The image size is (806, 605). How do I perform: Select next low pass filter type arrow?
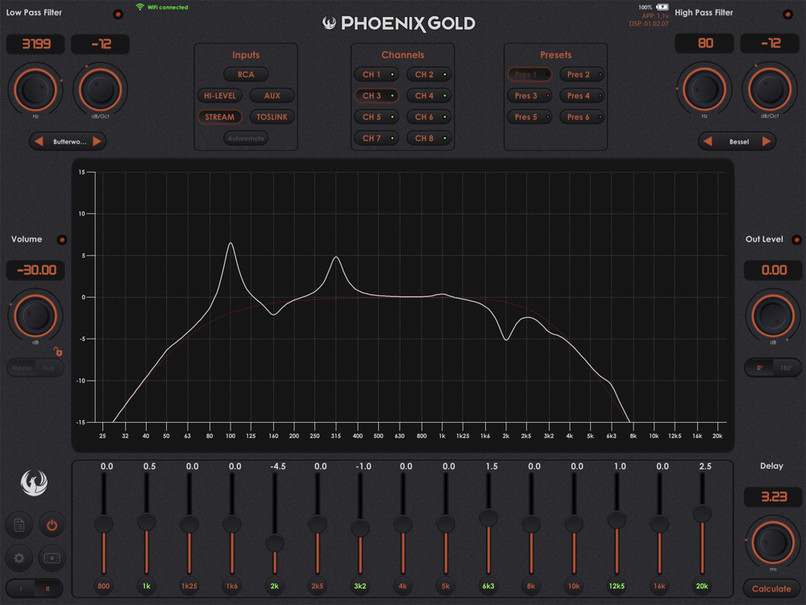click(x=98, y=141)
